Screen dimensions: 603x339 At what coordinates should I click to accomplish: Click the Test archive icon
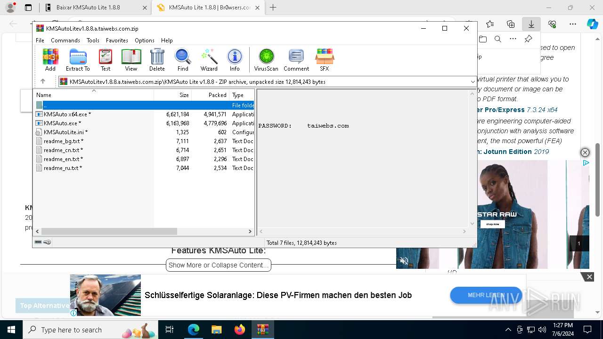pyautogui.click(x=106, y=60)
